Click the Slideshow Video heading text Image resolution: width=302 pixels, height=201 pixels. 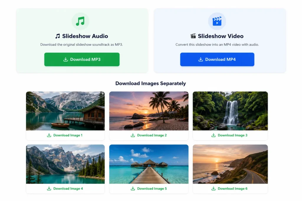[221, 36]
